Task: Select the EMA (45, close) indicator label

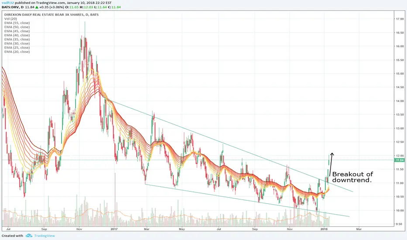Action: (x=17, y=31)
